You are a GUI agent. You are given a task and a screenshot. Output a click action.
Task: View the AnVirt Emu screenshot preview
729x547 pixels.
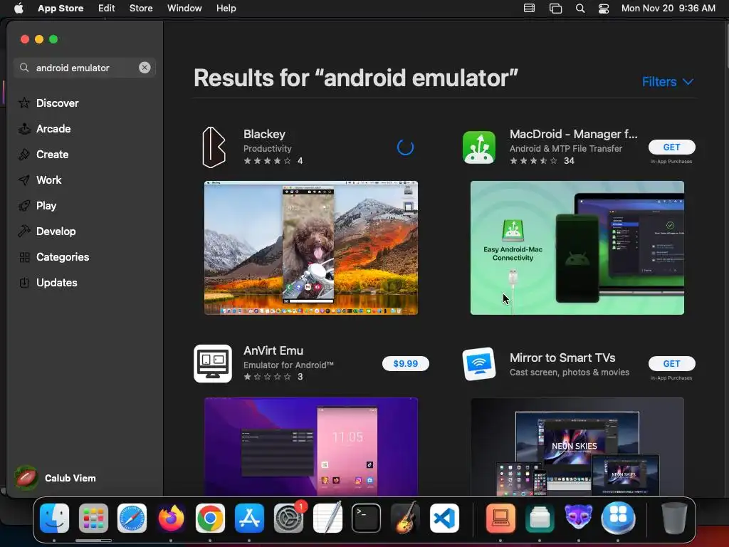pyautogui.click(x=311, y=447)
